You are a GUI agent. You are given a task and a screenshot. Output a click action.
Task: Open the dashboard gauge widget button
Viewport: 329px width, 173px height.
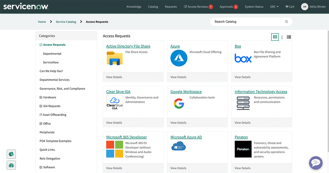tap(11, 165)
